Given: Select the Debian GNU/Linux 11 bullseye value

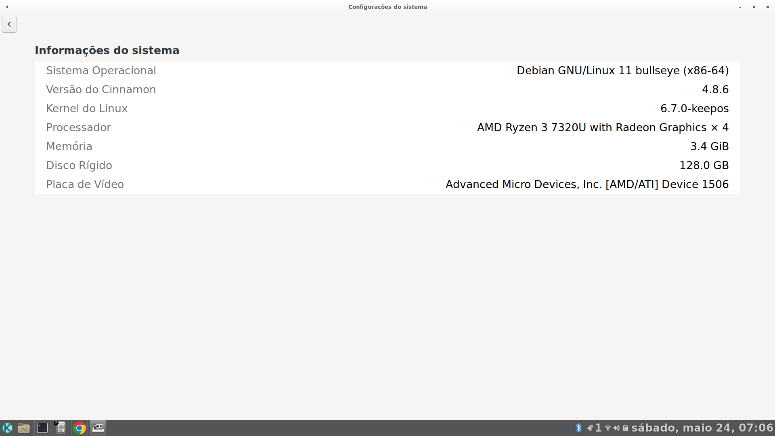Looking at the screenshot, I should click(623, 71).
